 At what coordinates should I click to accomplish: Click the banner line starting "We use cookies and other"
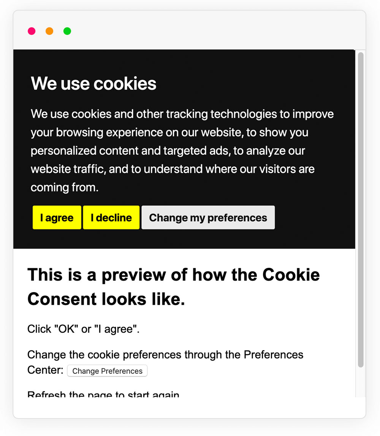182,114
